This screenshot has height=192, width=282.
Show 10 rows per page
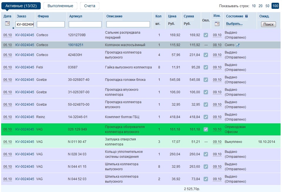254,6
